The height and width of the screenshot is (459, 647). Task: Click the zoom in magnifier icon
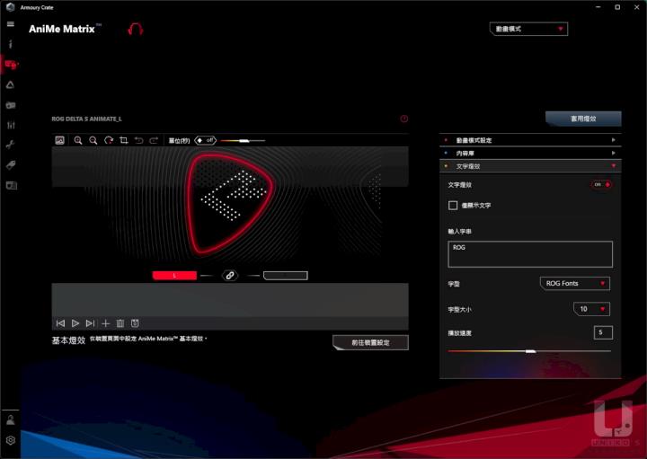click(77, 140)
